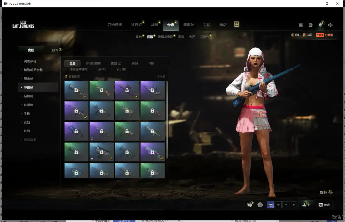345x222 pixels.
Task: Select the blue gun skin in third row
Action: pos(76,132)
